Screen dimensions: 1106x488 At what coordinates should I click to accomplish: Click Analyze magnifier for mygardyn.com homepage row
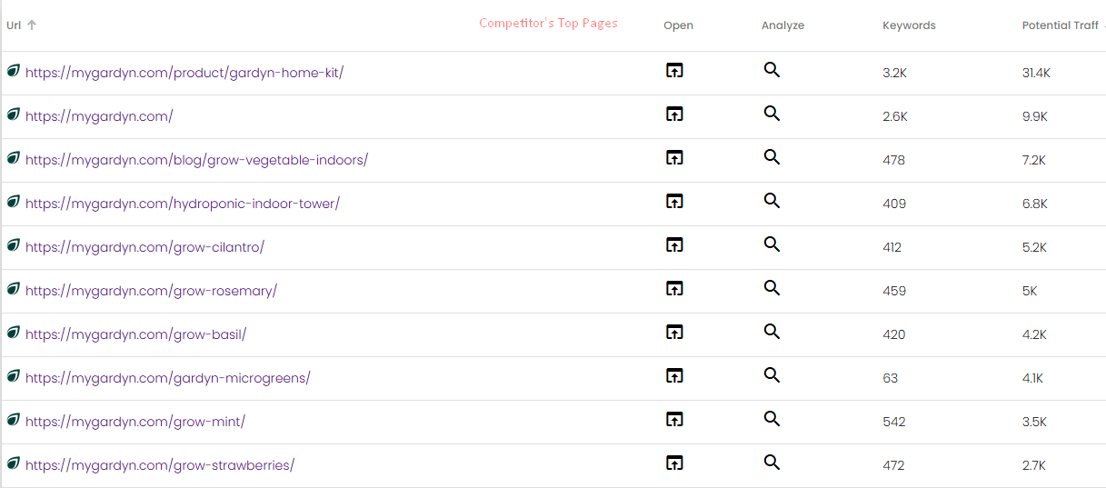(772, 114)
